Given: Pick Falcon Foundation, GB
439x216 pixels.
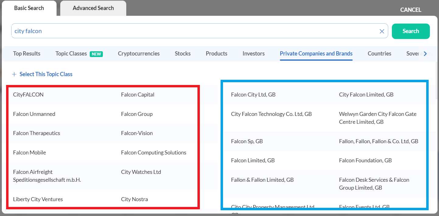Looking at the screenshot, I should [365, 160].
